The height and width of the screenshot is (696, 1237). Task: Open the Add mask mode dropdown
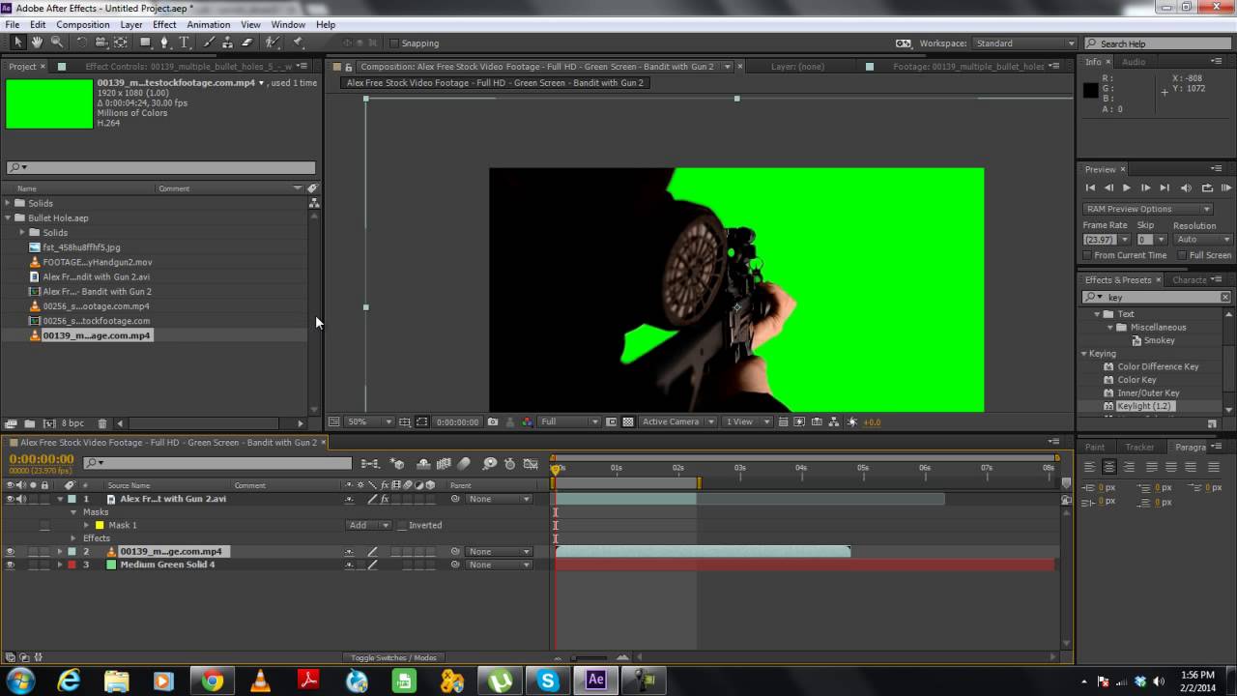pos(368,526)
